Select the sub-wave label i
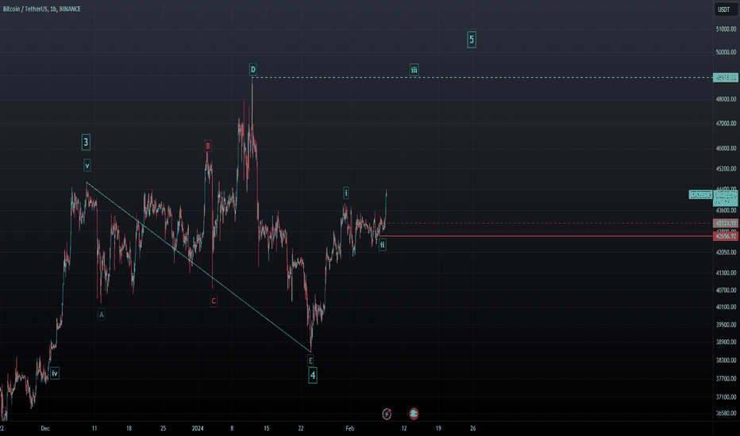The height and width of the screenshot is (436, 740). [x=346, y=193]
